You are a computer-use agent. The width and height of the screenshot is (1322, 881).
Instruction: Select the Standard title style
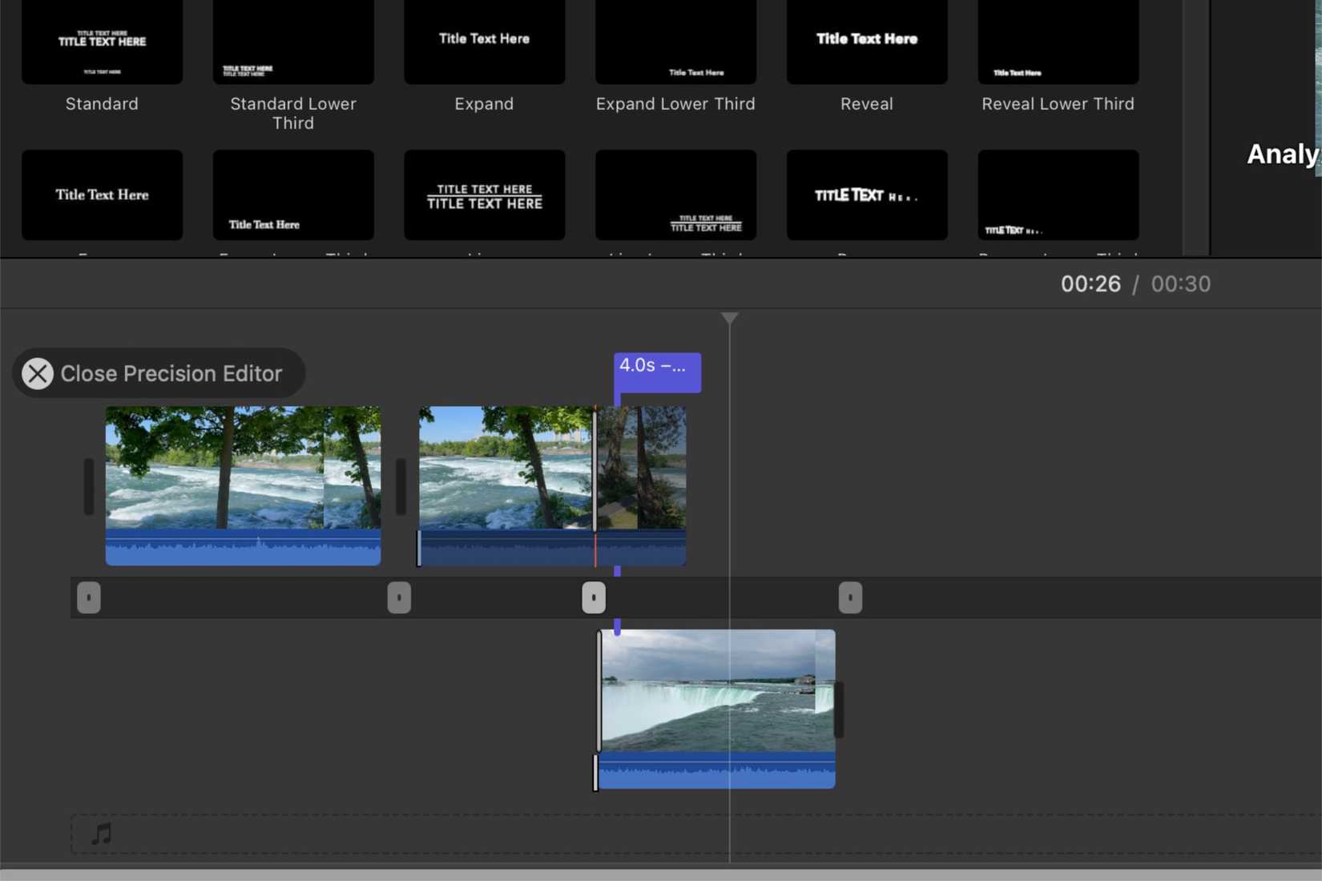click(101, 42)
